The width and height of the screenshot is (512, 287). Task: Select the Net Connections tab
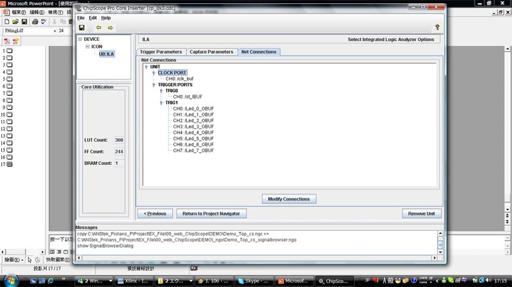[259, 52]
